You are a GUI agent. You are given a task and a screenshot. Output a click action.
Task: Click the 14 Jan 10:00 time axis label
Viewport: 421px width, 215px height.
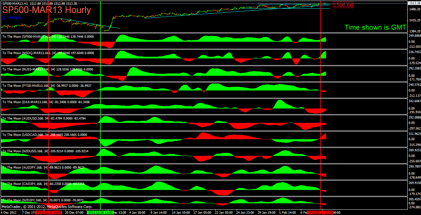tap(181, 212)
